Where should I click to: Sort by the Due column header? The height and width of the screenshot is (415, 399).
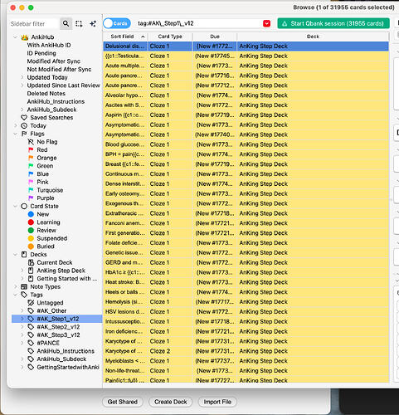215,37
